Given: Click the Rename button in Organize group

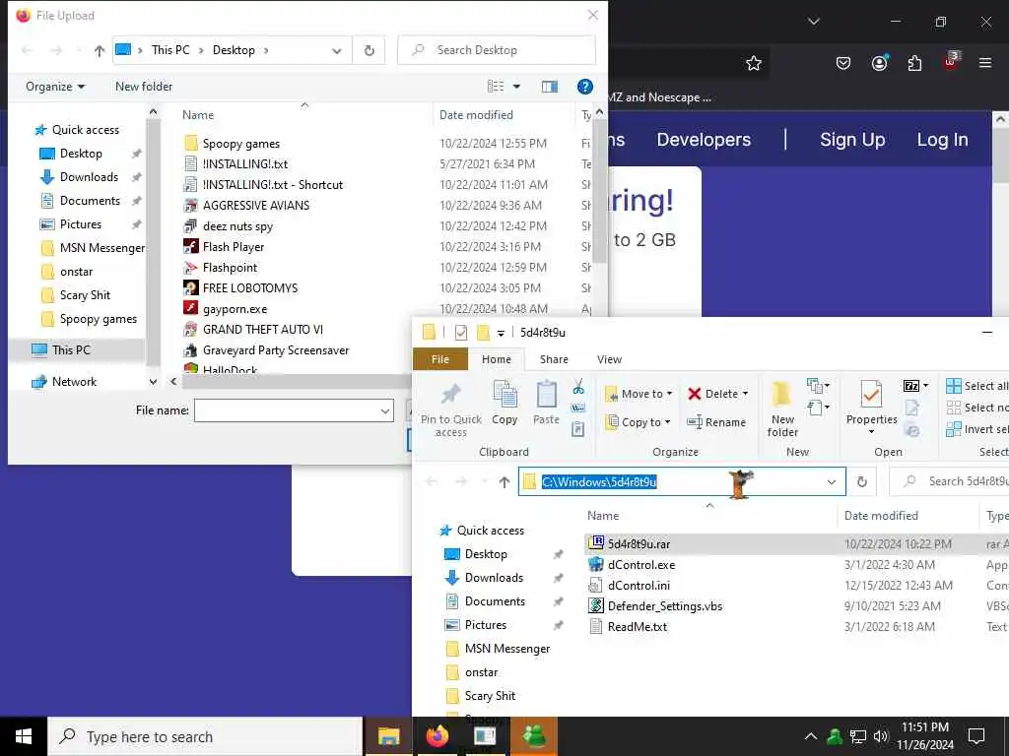Looking at the screenshot, I should pos(716,422).
